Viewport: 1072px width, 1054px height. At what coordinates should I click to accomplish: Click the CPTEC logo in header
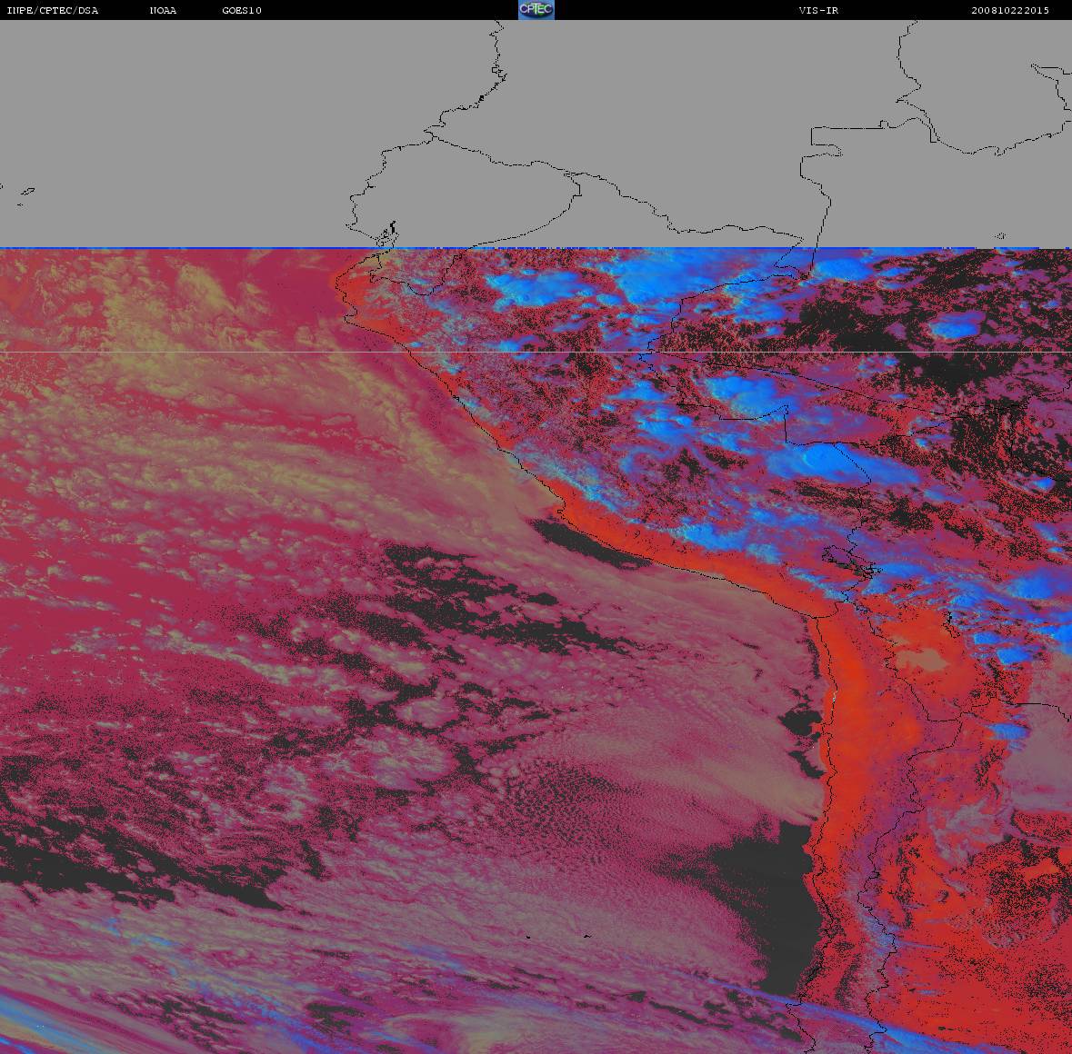click(x=536, y=10)
